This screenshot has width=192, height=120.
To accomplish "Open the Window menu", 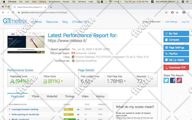I will 82,2.
